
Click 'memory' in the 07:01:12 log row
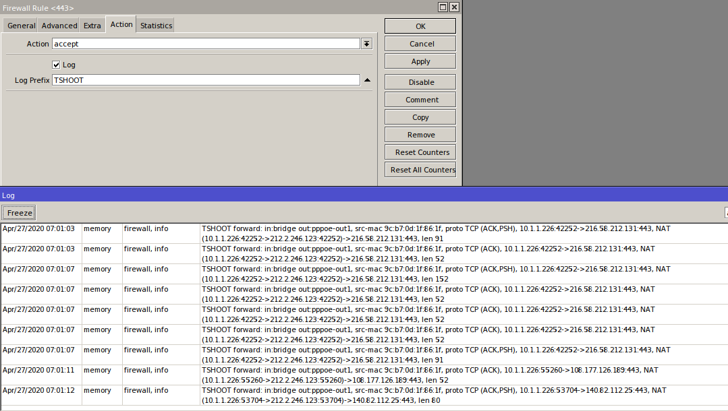point(97,390)
